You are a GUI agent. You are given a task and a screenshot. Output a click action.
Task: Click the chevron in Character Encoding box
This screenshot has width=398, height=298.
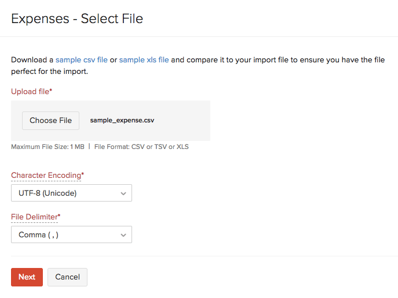pyautogui.click(x=123, y=193)
